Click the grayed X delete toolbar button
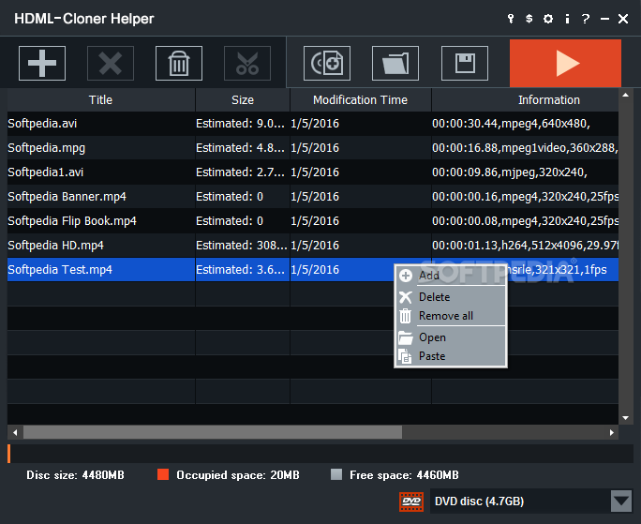 coord(111,63)
